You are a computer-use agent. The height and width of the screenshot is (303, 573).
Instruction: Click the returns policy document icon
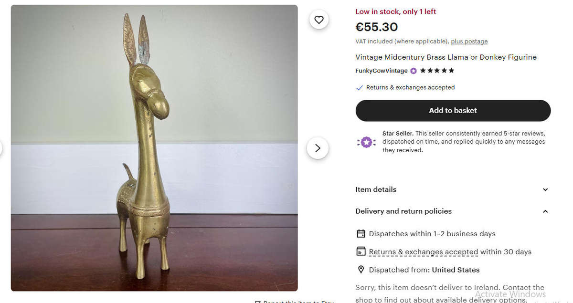(x=361, y=251)
